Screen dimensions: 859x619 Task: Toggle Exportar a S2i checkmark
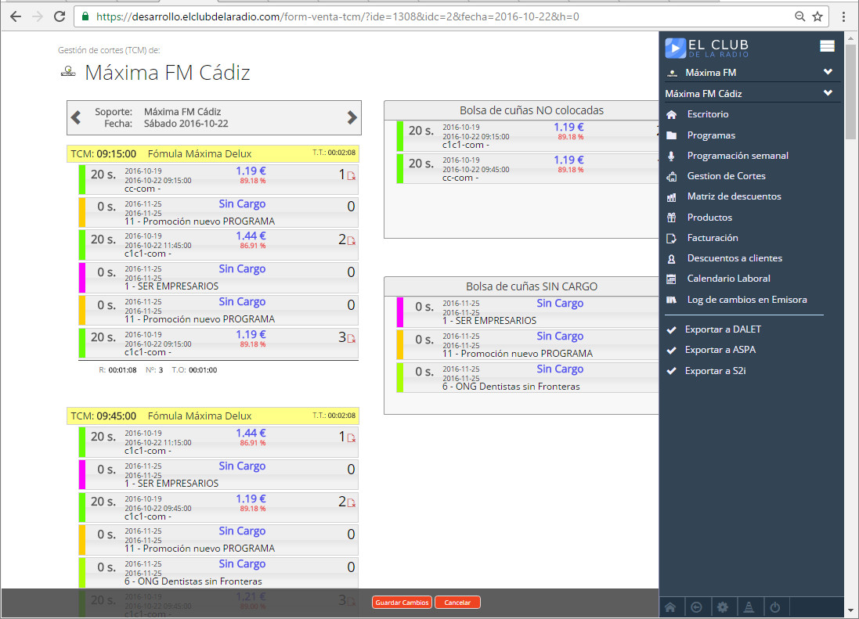(671, 371)
